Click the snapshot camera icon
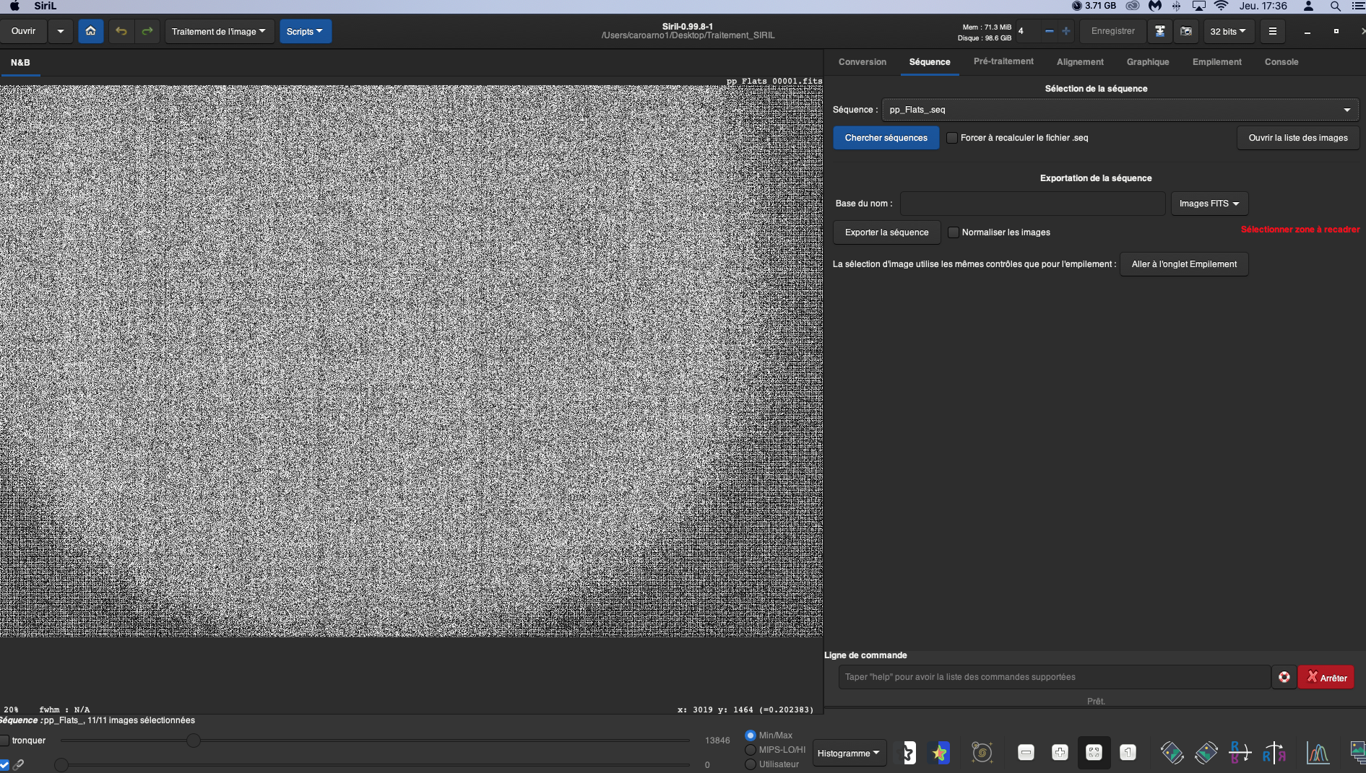1366x773 pixels. tap(1186, 31)
